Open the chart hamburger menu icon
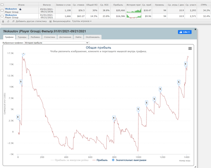 point(190,49)
